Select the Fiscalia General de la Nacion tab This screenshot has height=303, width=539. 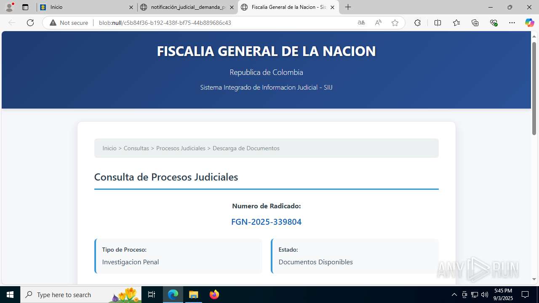pyautogui.click(x=288, y=7)
